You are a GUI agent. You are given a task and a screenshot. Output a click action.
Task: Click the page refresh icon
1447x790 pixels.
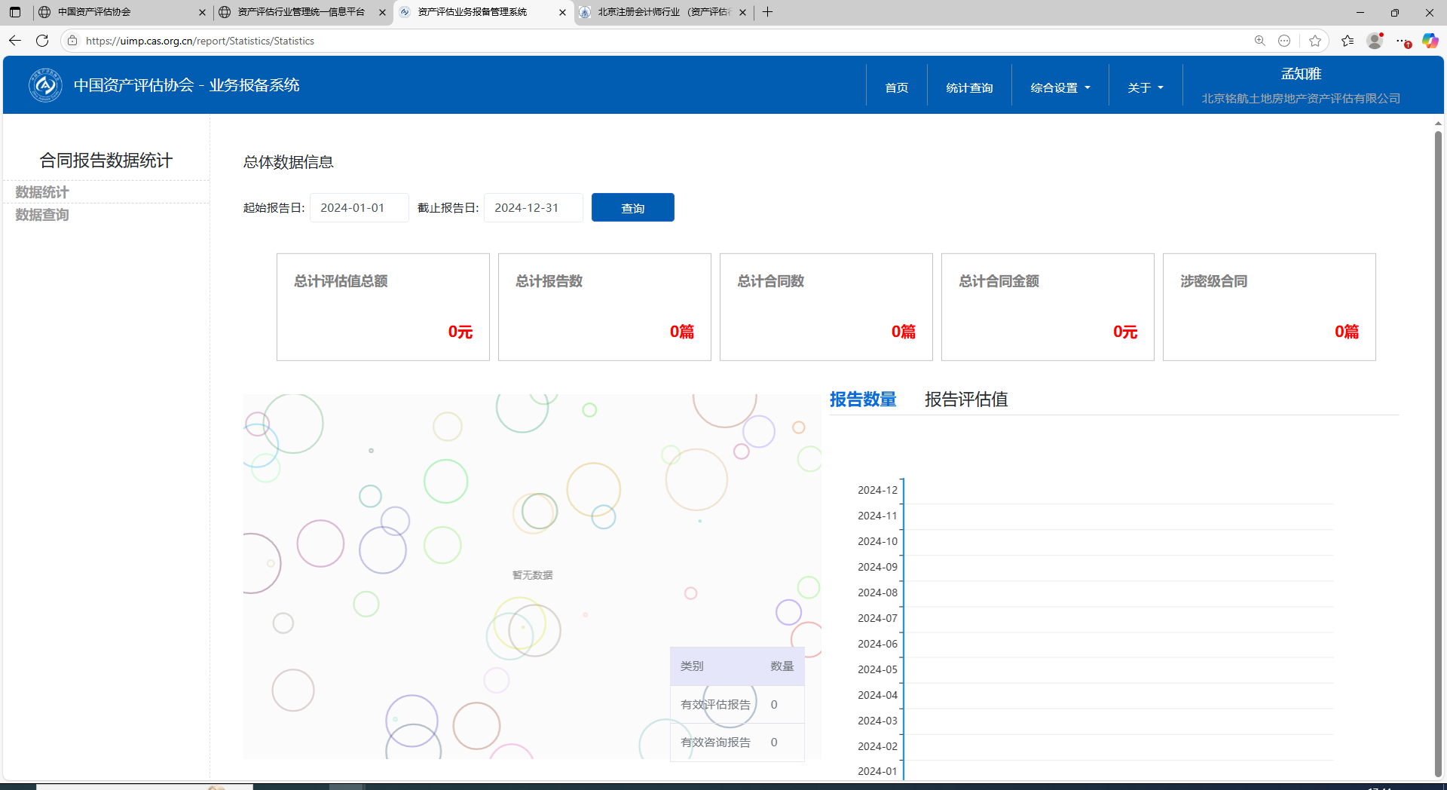coord(42,41)
